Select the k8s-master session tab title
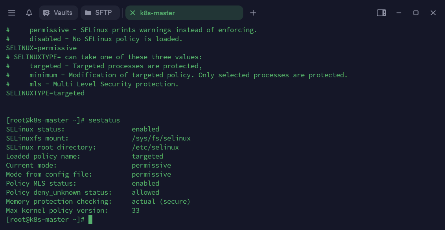Image resolution: width=445 pixels, height=230 pixels. (158, 13)
